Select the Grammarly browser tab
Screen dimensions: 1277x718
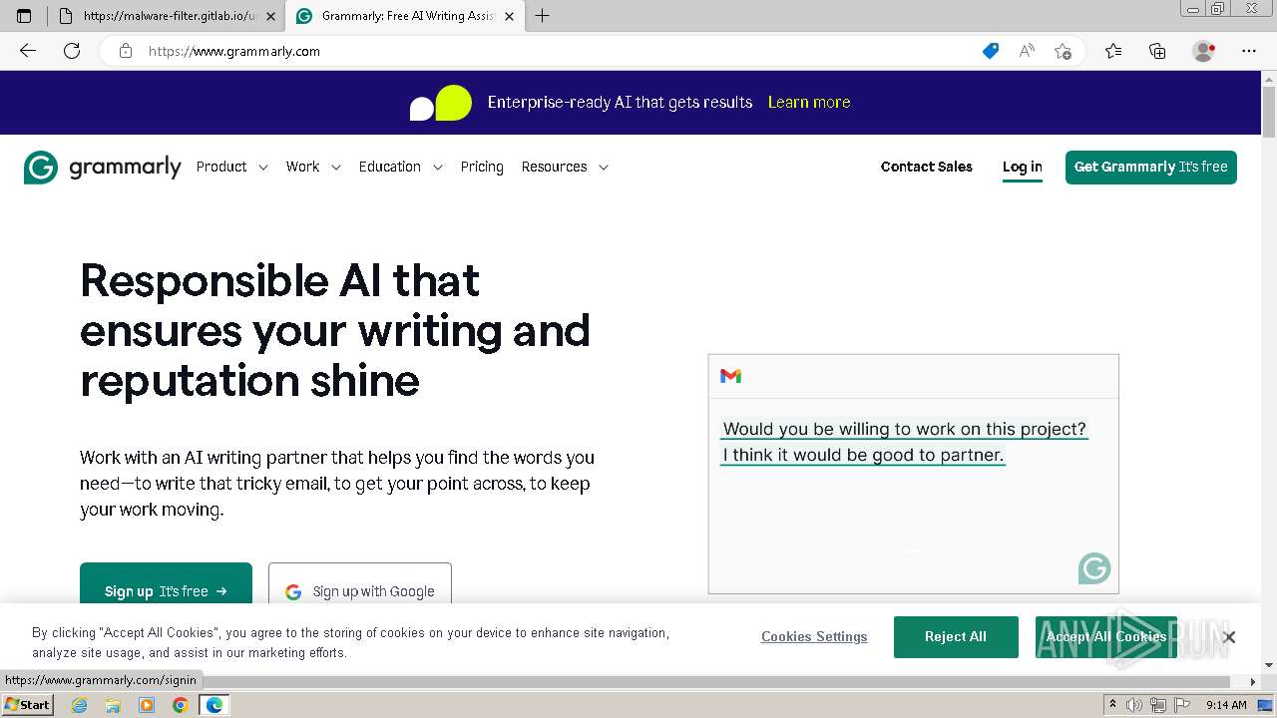tap(404, 16)
